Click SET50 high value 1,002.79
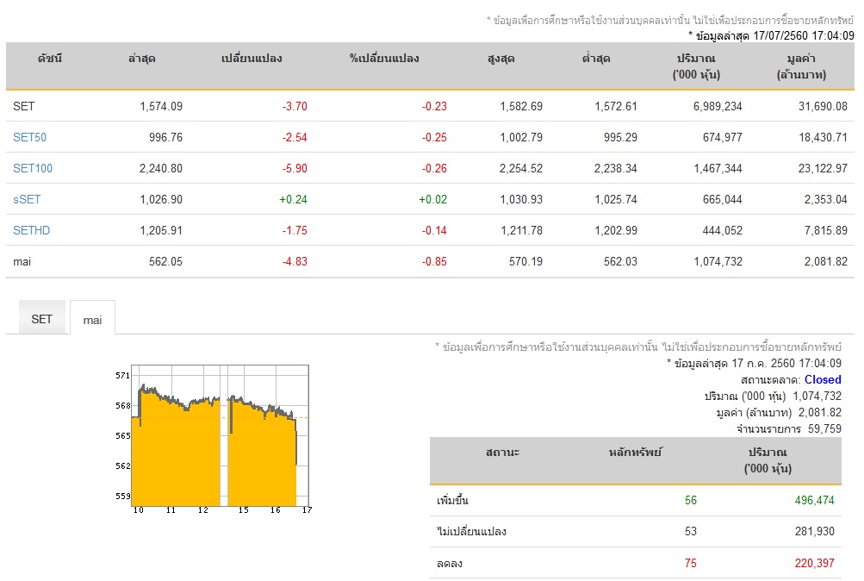The image size is (864, 581). click(x=521, y=137)
